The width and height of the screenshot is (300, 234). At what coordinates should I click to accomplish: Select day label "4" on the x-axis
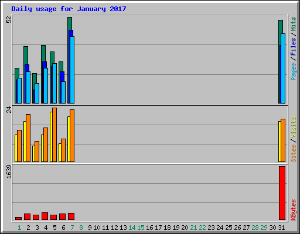pos(46,228)
